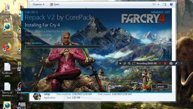The image size is (193, 109).
Task: Click EXIT in the installer window
Action: [167, 12]
